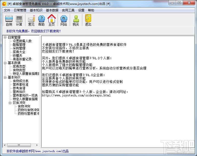Select 采购管理 in the tree

[19, 48]
